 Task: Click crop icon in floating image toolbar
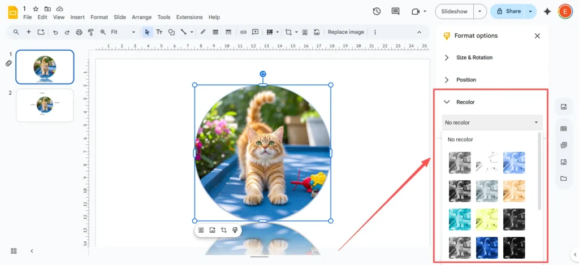pyautogui.click(x=223, y=230)
